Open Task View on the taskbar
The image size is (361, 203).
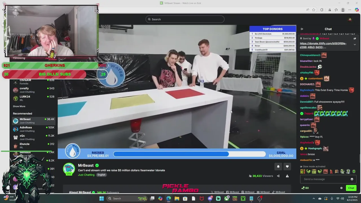(152, 198)
